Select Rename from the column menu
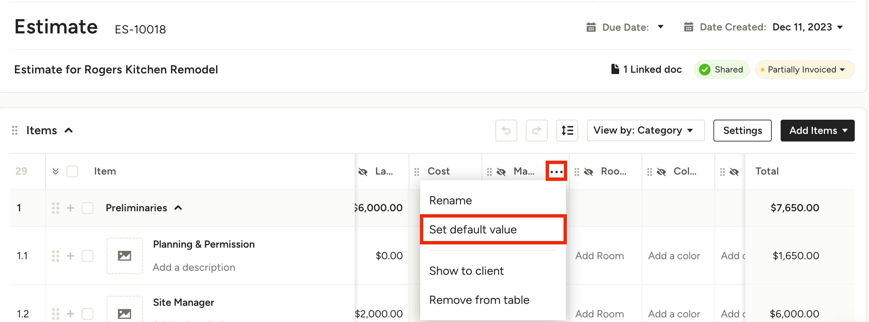Viewport: 869px width, 322px height. (492, 200)
